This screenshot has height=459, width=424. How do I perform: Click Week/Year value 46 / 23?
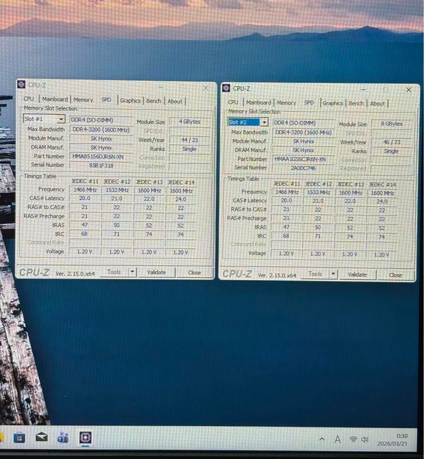[x=392, y=142]
